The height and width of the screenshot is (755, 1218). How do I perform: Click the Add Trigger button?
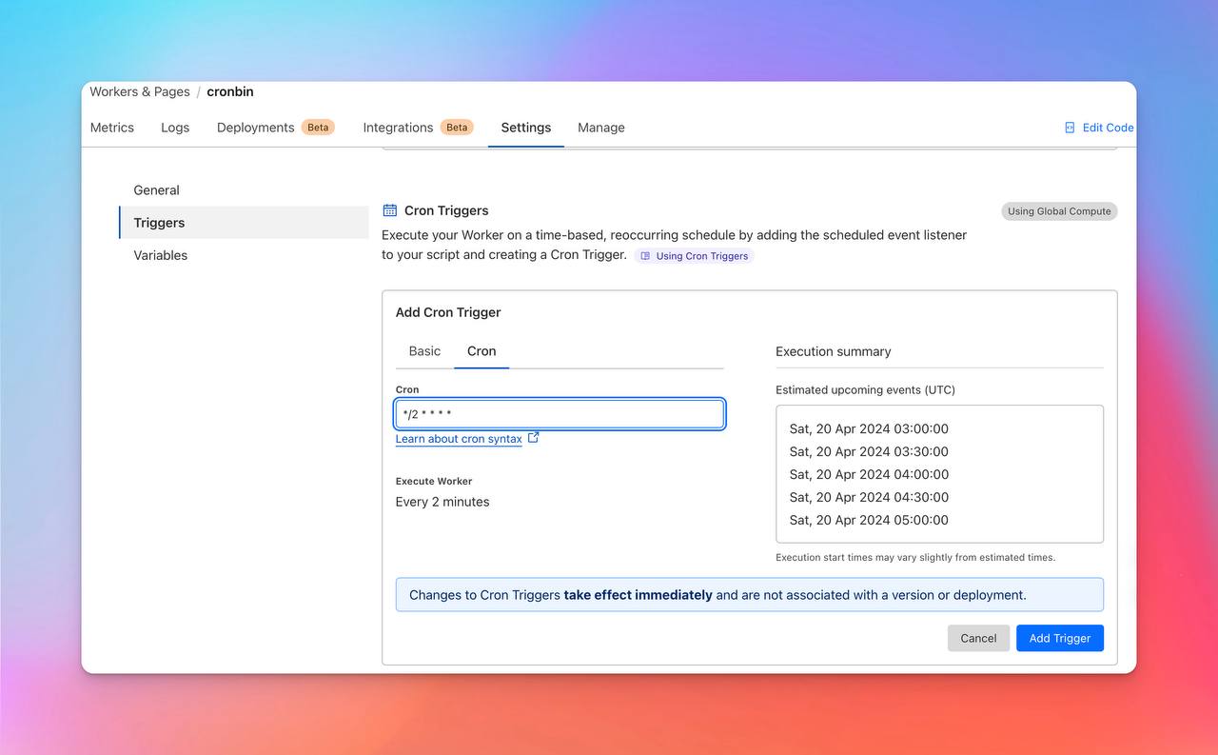tap(1060, 638)
